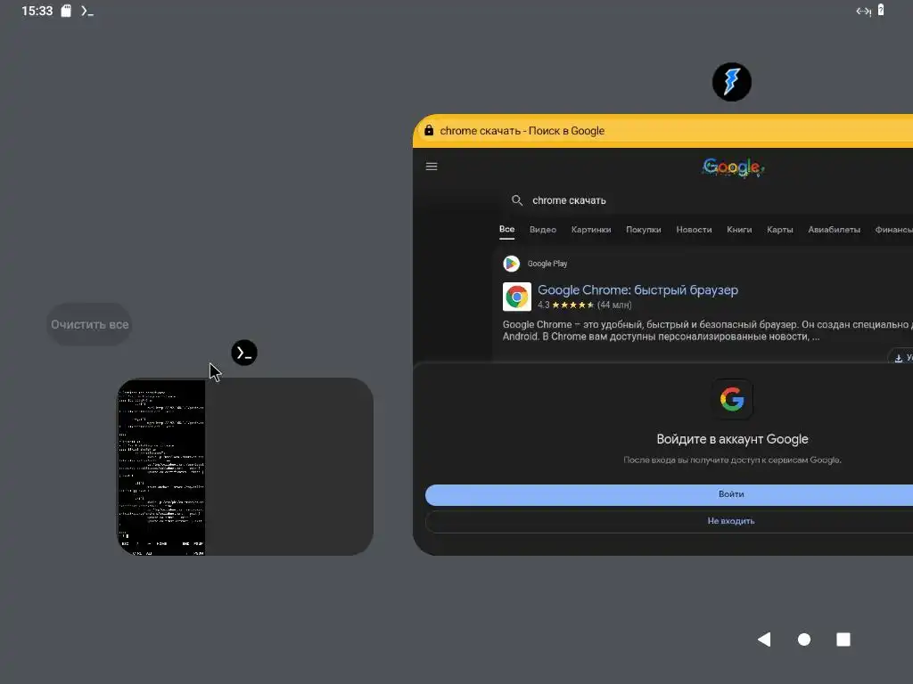
Task: Select the "Карты" search tab
Action: [779, 229]
